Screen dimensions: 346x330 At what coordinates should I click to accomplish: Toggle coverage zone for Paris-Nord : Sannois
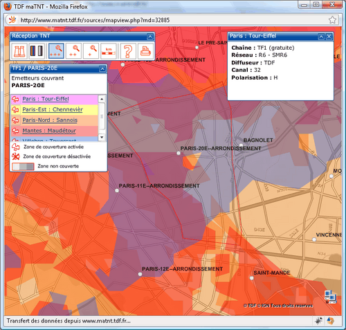(15, 120)
